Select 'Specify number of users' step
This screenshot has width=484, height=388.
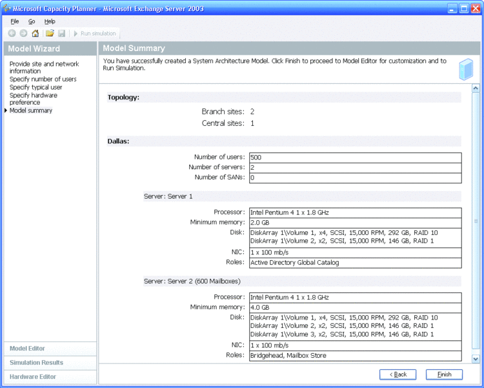pos(43,79)
